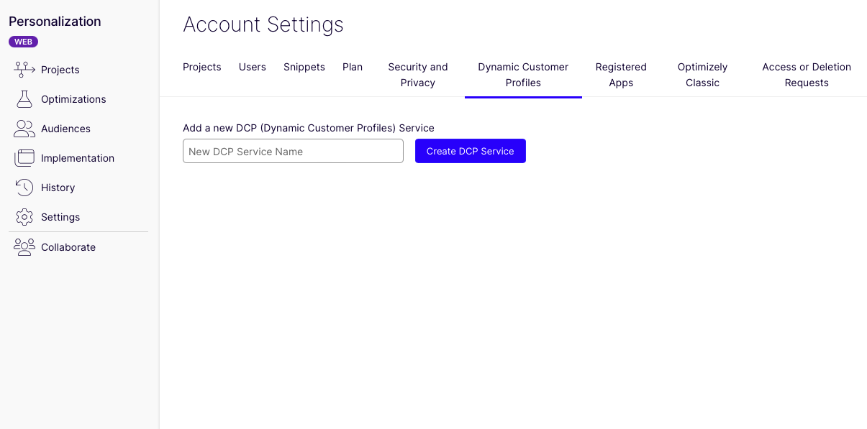The width and height of the screenshot is (867, 429).
Task: Switch to the Optimizely Classic tab
Action: click(702, 75)
